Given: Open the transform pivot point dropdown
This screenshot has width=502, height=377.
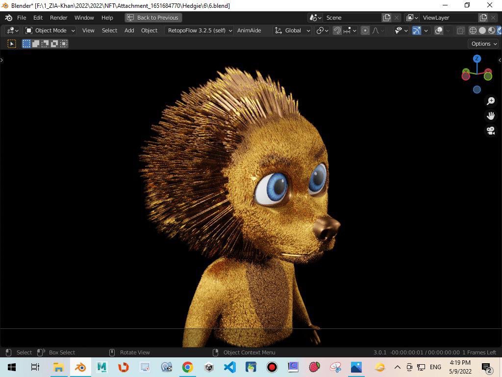Looking at the screenshot, I should [322, 30].
